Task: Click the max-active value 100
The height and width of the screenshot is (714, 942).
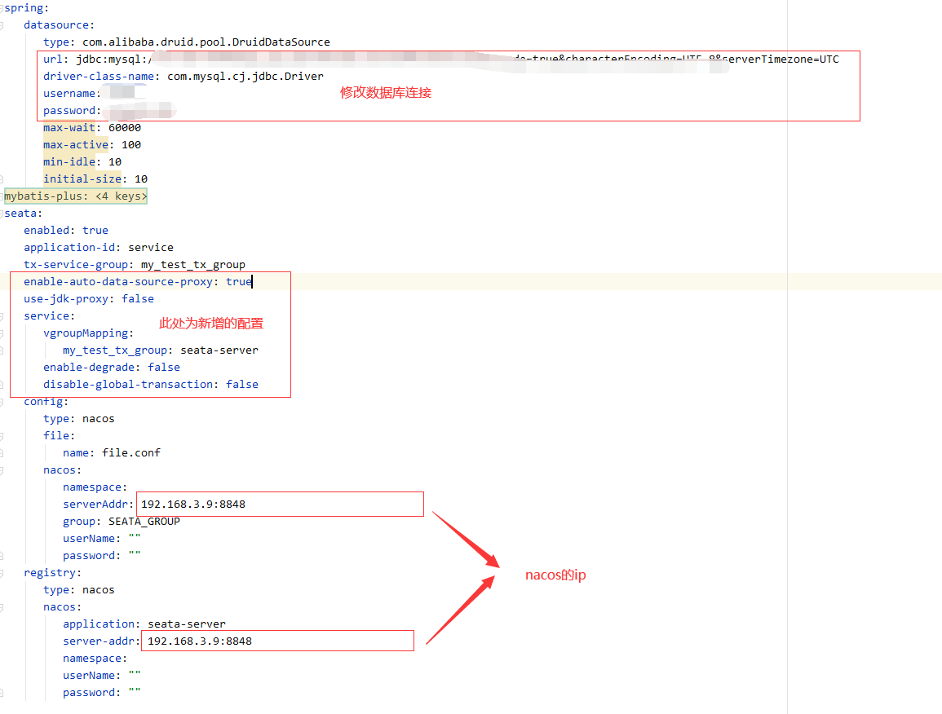Action: click(130, 145)
